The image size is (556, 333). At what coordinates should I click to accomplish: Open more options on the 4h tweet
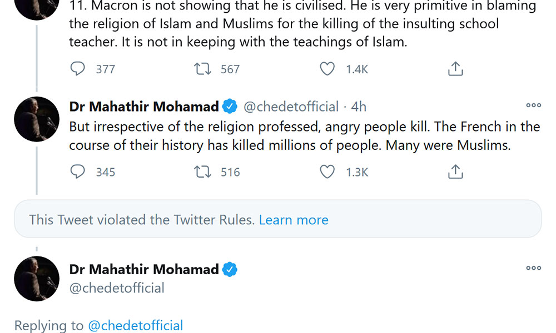tap(533, 105)
